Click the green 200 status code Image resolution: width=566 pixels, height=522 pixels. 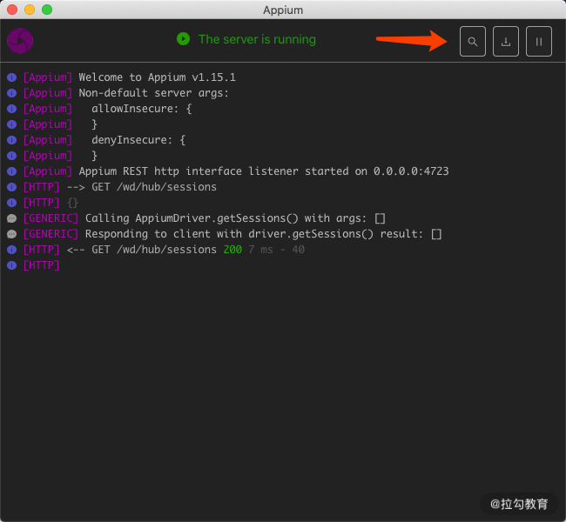(232, 250)
